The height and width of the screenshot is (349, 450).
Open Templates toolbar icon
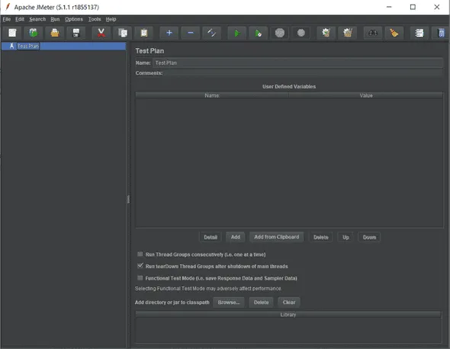coord(34,33)
